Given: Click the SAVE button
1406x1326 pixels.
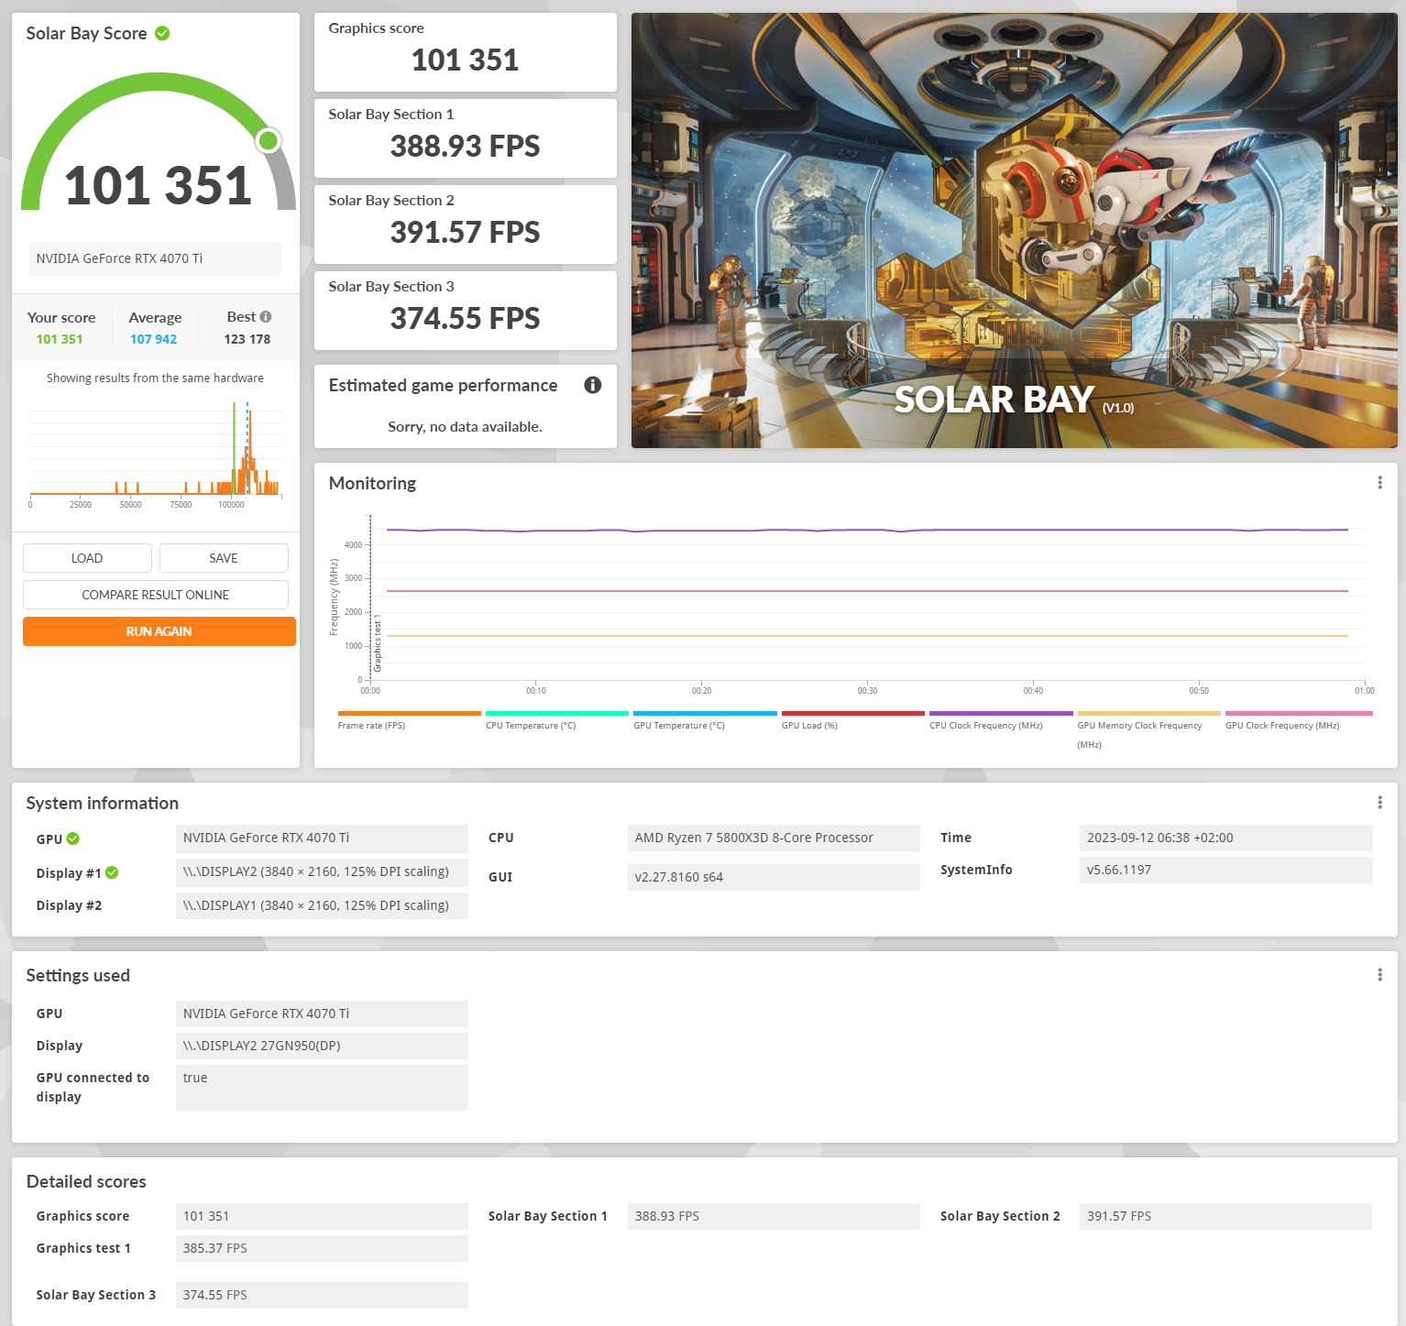Looking at the screenshot, I should [224, 558].
